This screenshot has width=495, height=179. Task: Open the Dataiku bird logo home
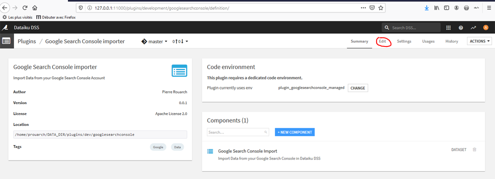coord(5,28)
